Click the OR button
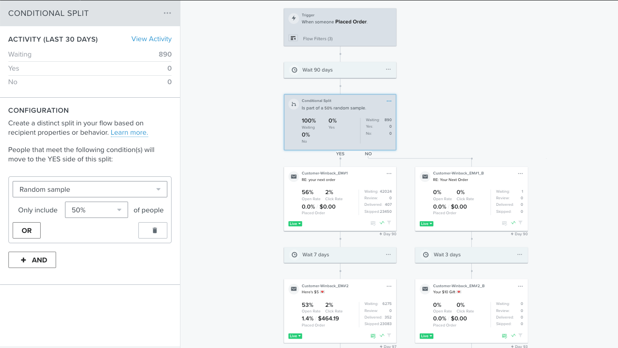Viewport: 618px width, 348px height. [x=27, y=231]
